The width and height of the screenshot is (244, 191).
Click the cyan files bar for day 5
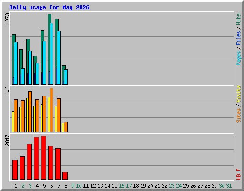(x=44, y=63)
